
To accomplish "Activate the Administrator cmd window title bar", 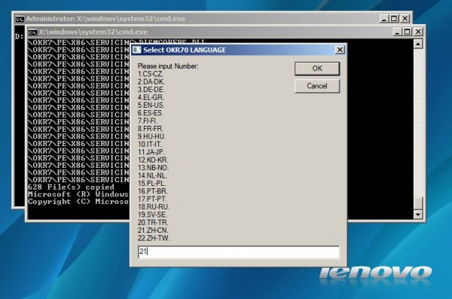I will [202, 19].
